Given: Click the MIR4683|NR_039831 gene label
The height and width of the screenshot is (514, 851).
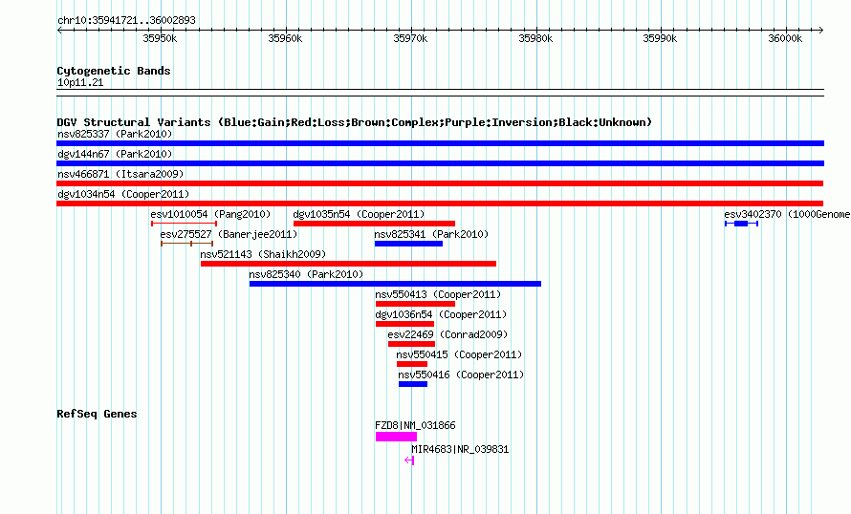Looking at the screenshot, I should pos(460,449).
